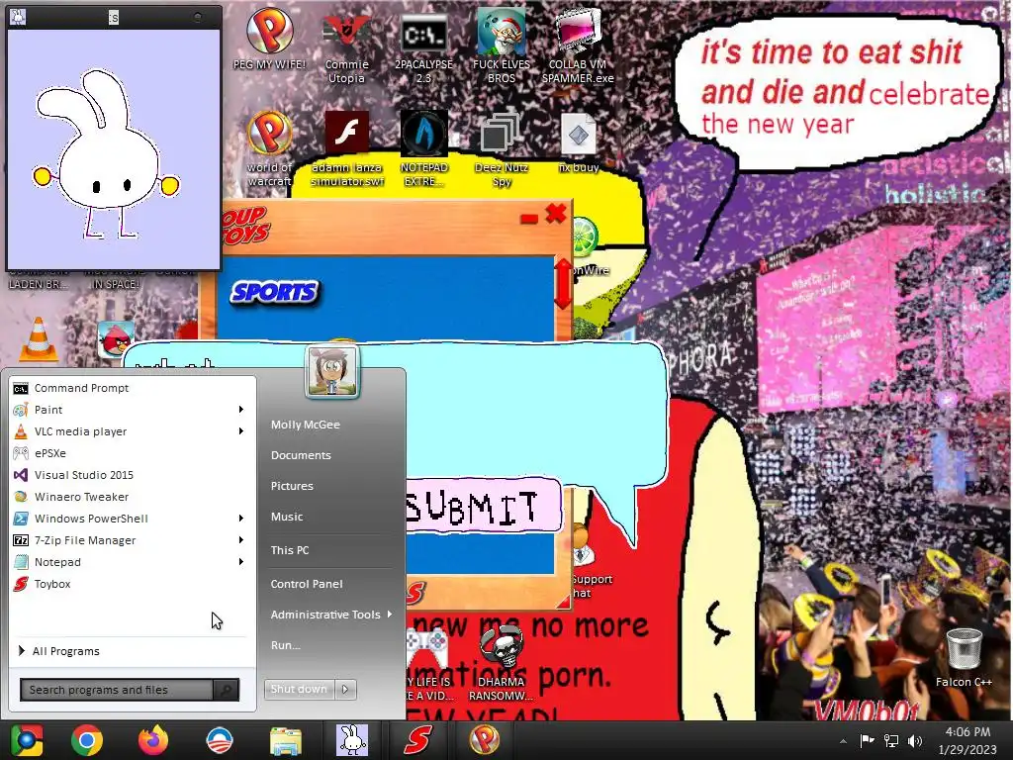Open Pictures from Start menu
The image size is (1013, 760).
pyautogui.click(x=292, y=486)
